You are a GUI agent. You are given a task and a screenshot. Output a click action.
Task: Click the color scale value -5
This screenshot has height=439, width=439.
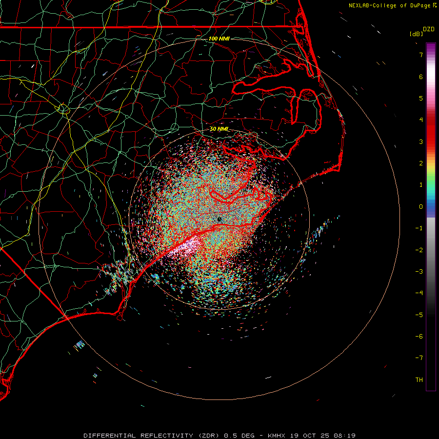point(419,315)
